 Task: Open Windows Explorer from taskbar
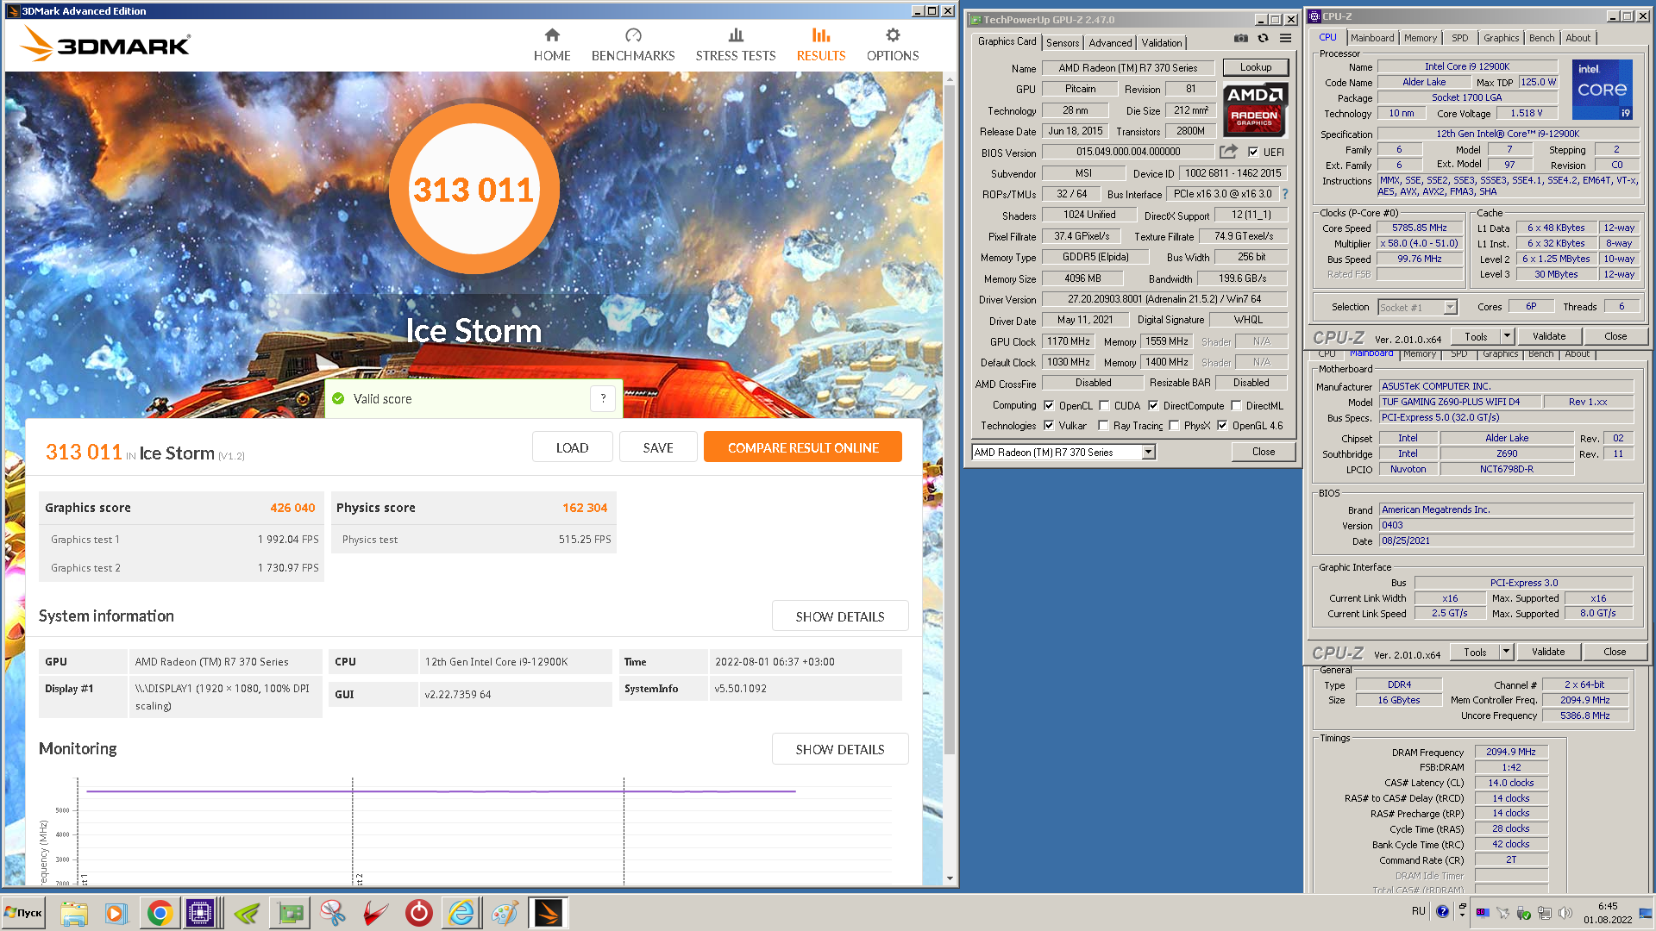pyautogui.click(x=74, y=912)
